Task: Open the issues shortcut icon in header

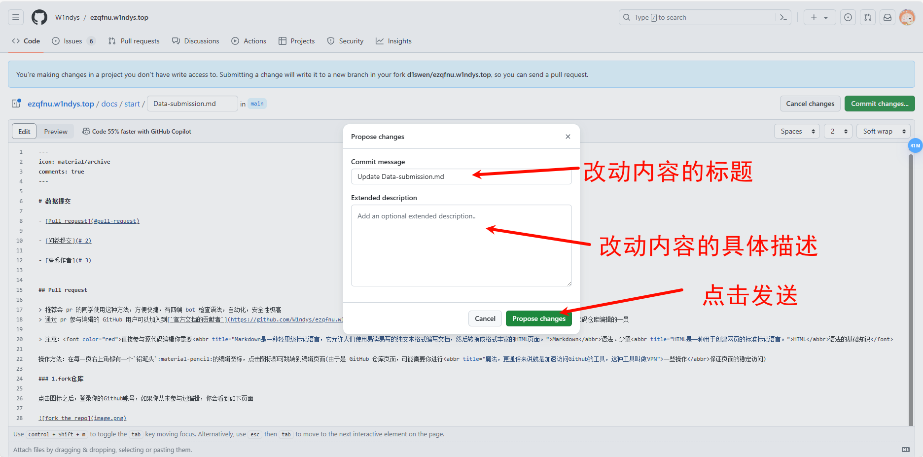Action: coord(848,17)
